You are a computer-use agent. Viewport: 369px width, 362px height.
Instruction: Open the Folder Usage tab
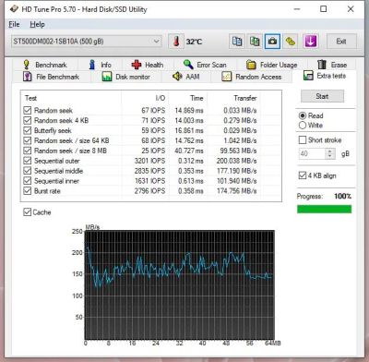[x=272, y=65]
